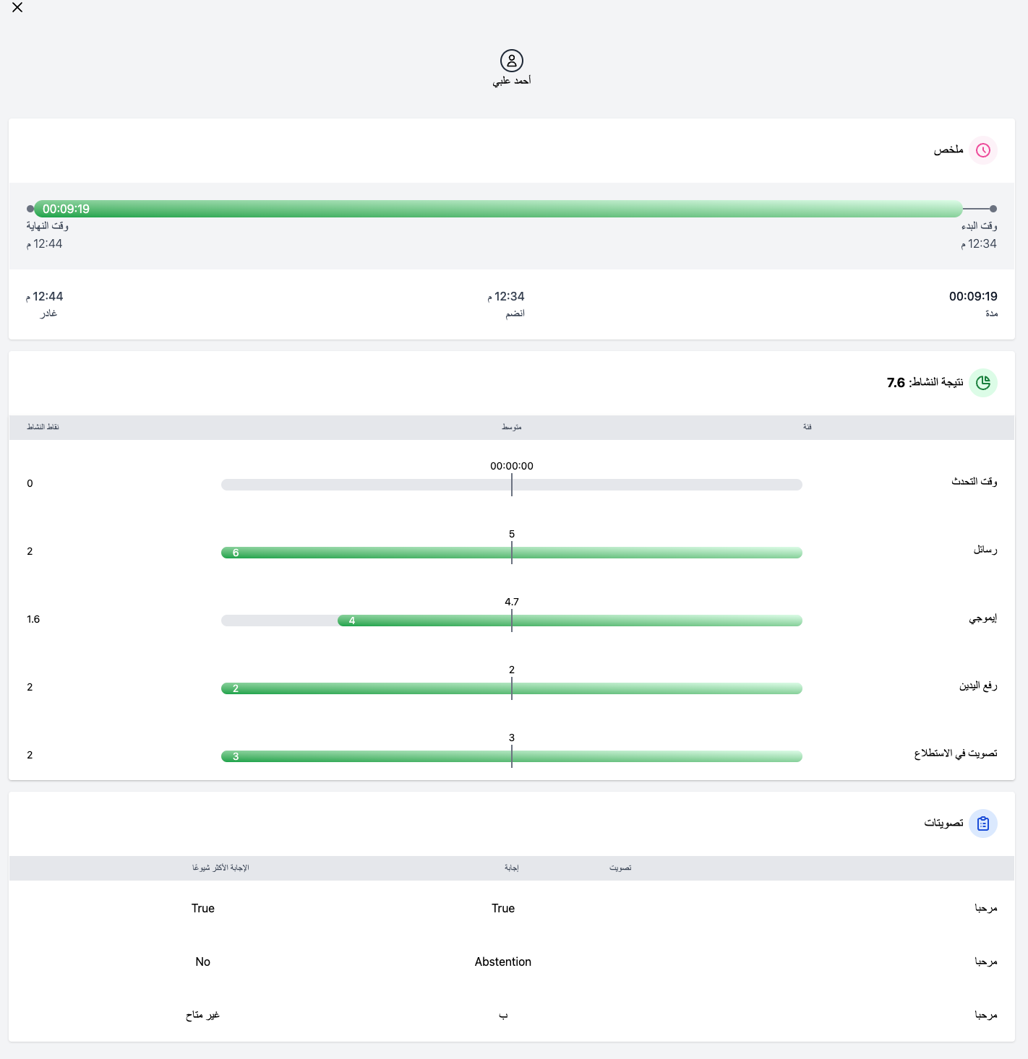This screenshot has height=1059, width=1028.
Task: Click the وقت البدء label
Action: [980, 226]
